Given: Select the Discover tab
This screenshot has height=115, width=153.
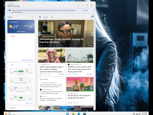Looking at the screenshot, I should point(46,17).
